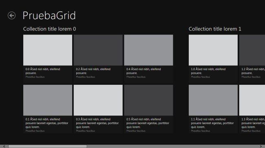The image size is (265, 148).
Task: Click the 1.1 ÅSed nisl nibh item title
Action: 212,123
